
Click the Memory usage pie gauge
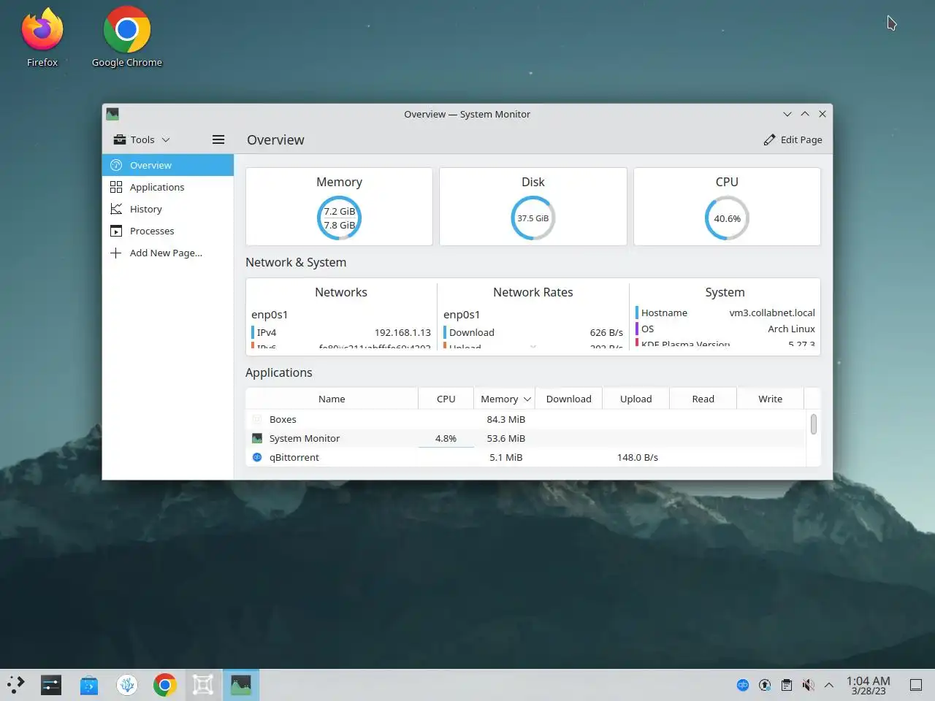point(340,218)
